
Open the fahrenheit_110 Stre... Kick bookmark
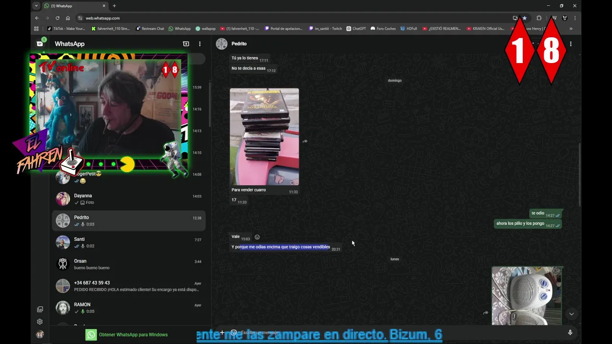110,29
